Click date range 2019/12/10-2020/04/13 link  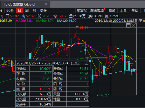point(117,21)
